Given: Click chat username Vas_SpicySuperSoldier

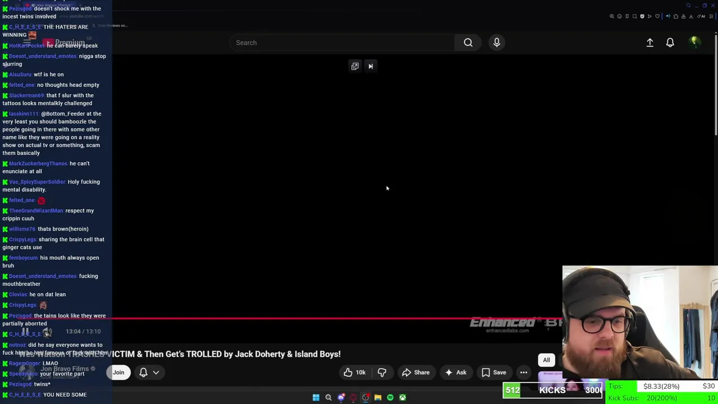Looking at the screenshot, I should pos(37,182).
